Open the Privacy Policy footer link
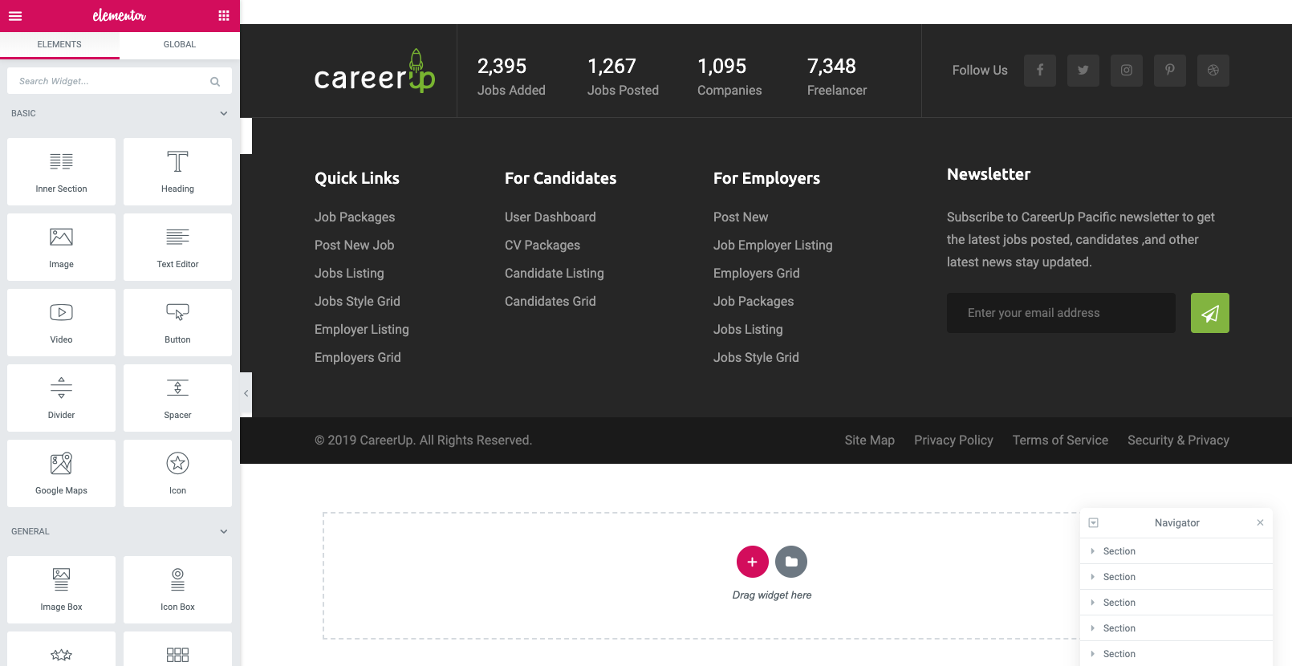1292x666 pixels. pos(953,441)
